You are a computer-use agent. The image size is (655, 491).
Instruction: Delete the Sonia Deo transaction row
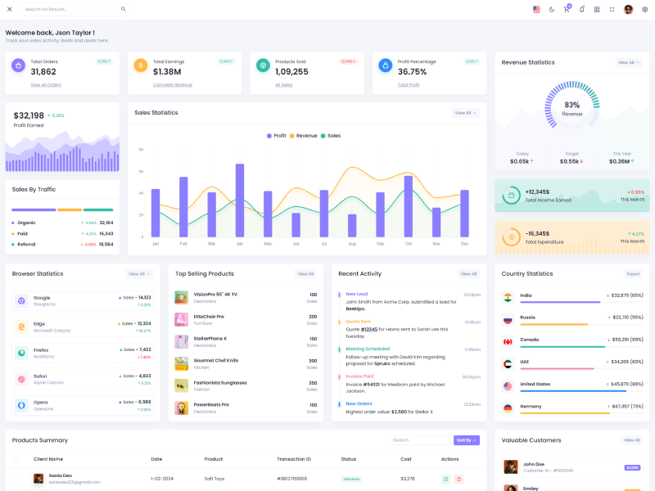458,479
